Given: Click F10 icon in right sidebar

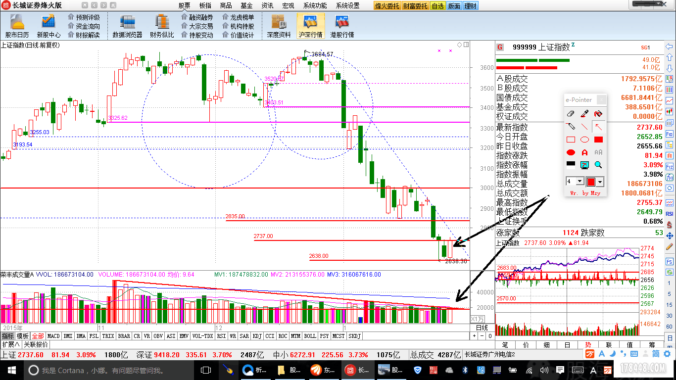Looking at the screenshot, I should pos(669,134).
